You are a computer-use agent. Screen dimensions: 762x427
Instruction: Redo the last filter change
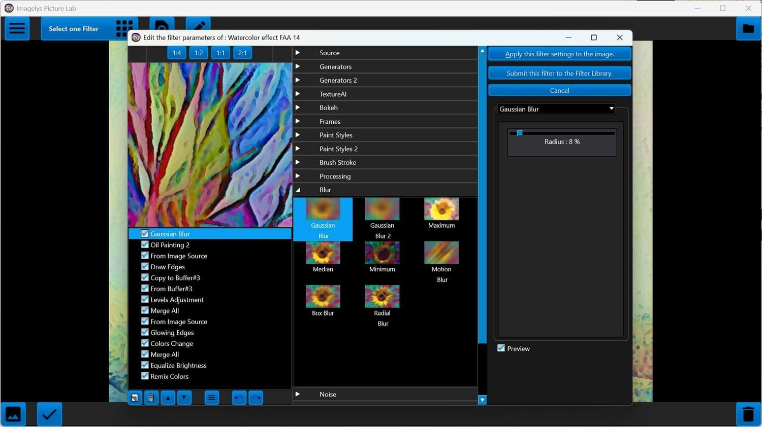click(x=256, y=398)
